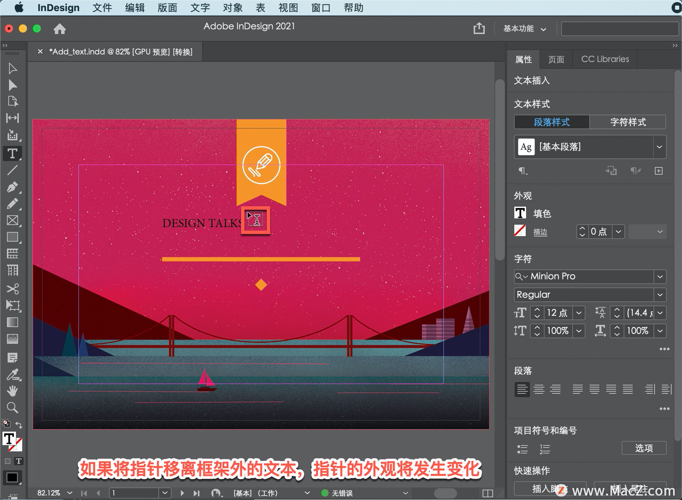Select the Gradient Feather tool

pos(12,339)
